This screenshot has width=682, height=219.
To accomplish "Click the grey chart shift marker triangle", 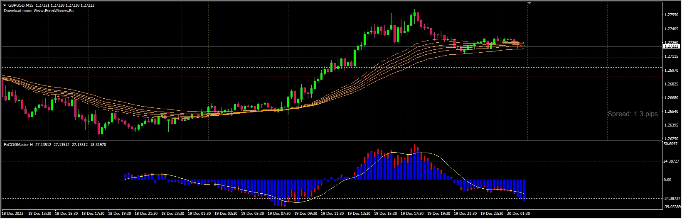I will (x=529, y=3).
